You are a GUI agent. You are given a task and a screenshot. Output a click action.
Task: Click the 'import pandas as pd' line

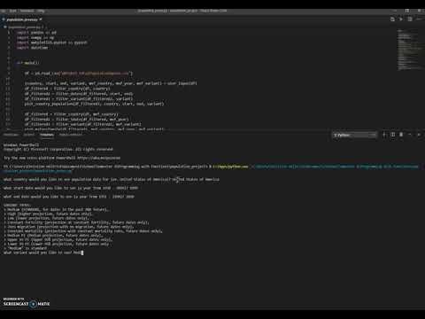pyautogui.click(x=36, y=33)
